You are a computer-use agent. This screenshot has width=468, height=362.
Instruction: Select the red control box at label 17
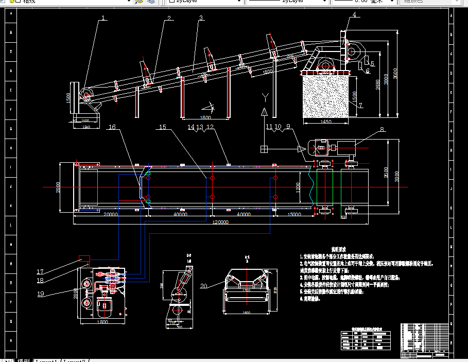(x=84, y=258)
